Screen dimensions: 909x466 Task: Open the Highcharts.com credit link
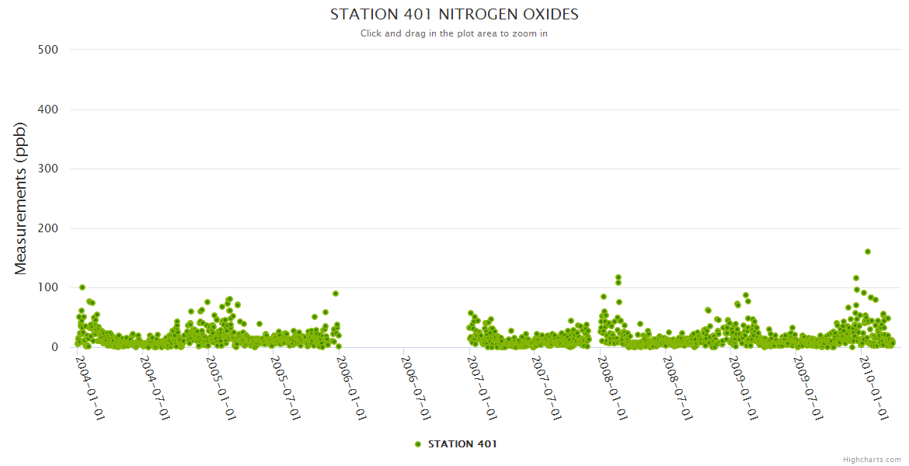point(872,459)
